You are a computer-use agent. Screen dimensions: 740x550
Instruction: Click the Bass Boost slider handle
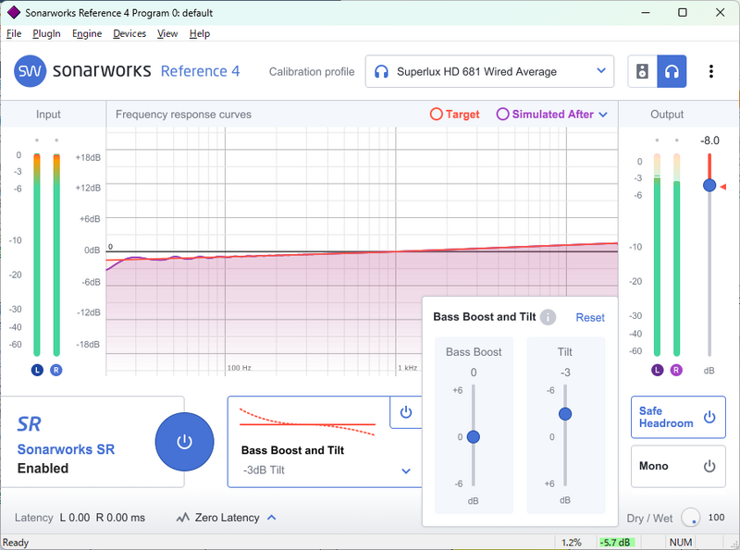point(474,437)
